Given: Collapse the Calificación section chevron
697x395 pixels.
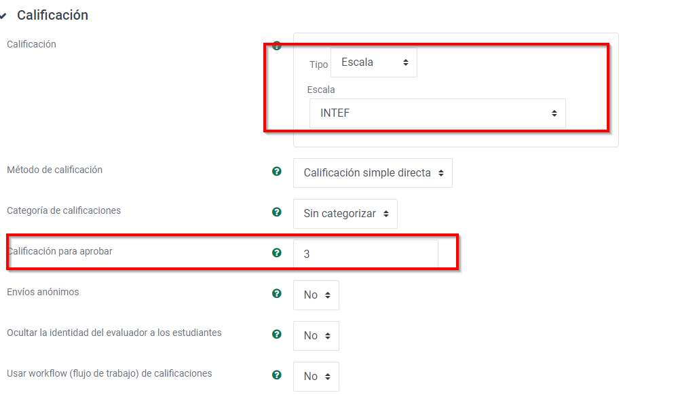Looking at the screenshot, I should [3, 16].
